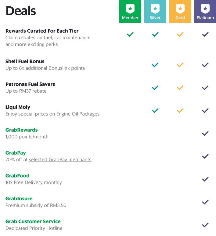The width and height of the screenshot is (216, 236).
Task: Click the GrabPay heading
Action: 16,153
